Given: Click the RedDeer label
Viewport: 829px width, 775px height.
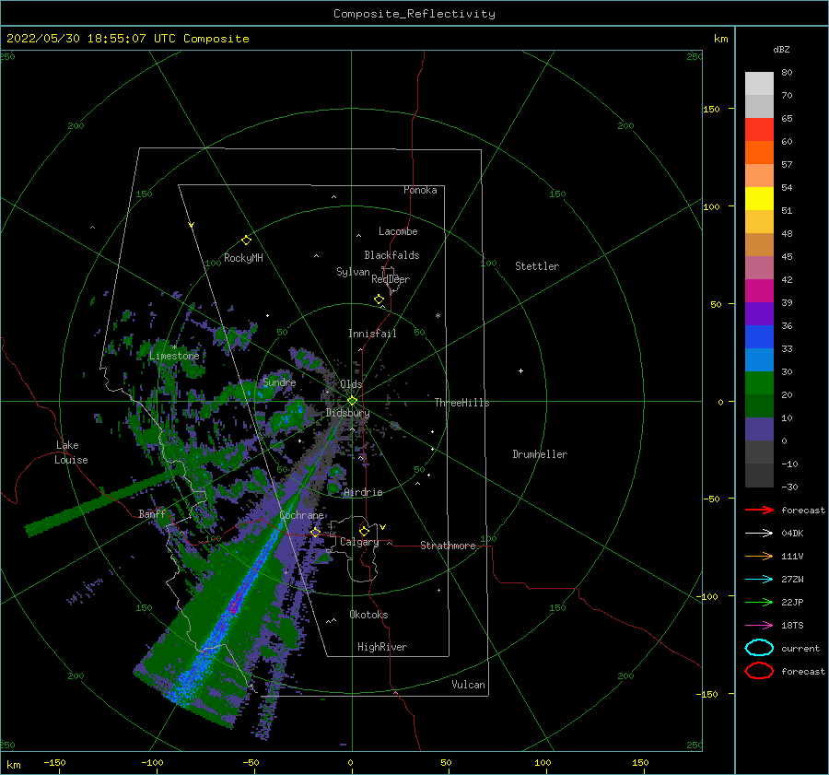Looking at the screenshot, I should click(391, 279).
